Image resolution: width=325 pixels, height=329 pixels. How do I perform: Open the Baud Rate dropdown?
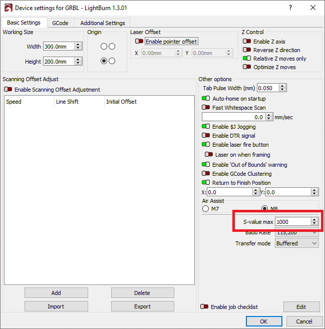pyautogui.click(x=297, y=232)
